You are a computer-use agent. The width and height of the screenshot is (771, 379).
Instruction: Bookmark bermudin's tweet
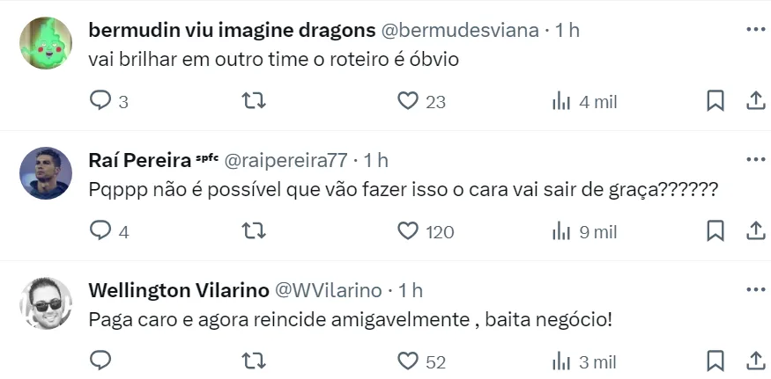pos(715,101)
